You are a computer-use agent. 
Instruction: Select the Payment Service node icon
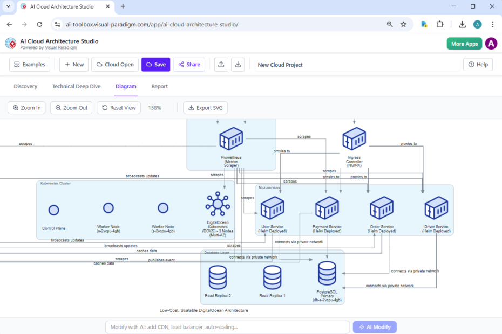pos(327,207)
